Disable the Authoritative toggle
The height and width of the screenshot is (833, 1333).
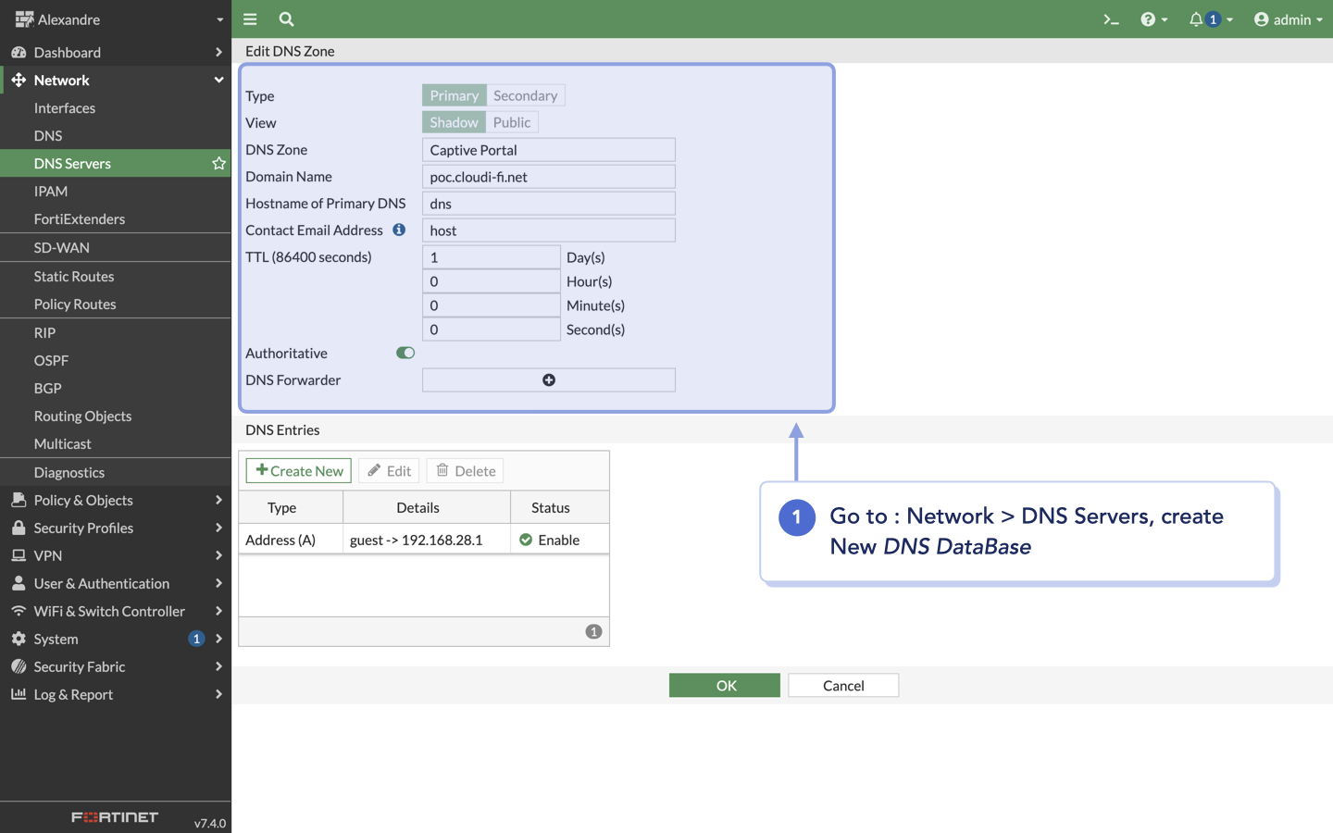click(x=405, y=353)
